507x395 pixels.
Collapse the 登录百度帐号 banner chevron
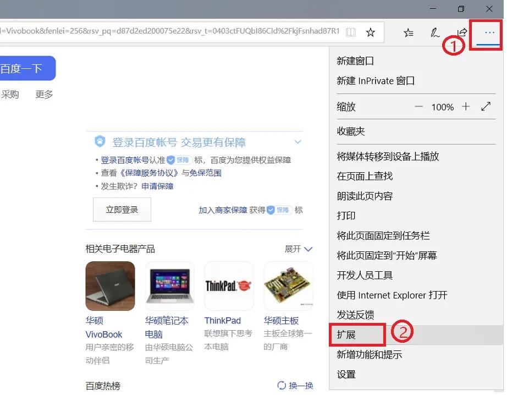[298, 142]
